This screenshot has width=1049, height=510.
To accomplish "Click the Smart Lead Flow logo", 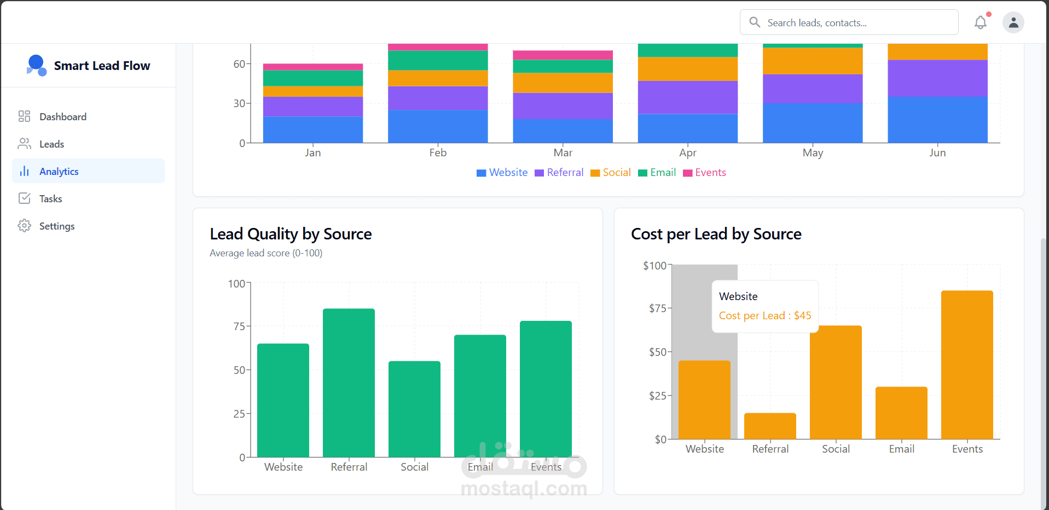I will [x=36, y=66].
